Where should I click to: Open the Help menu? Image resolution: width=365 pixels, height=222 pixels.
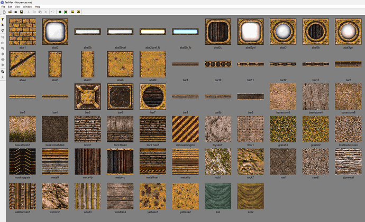coord(38,6)
